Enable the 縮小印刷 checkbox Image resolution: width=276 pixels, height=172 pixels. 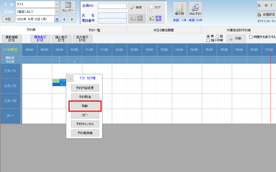click(208, 40)
